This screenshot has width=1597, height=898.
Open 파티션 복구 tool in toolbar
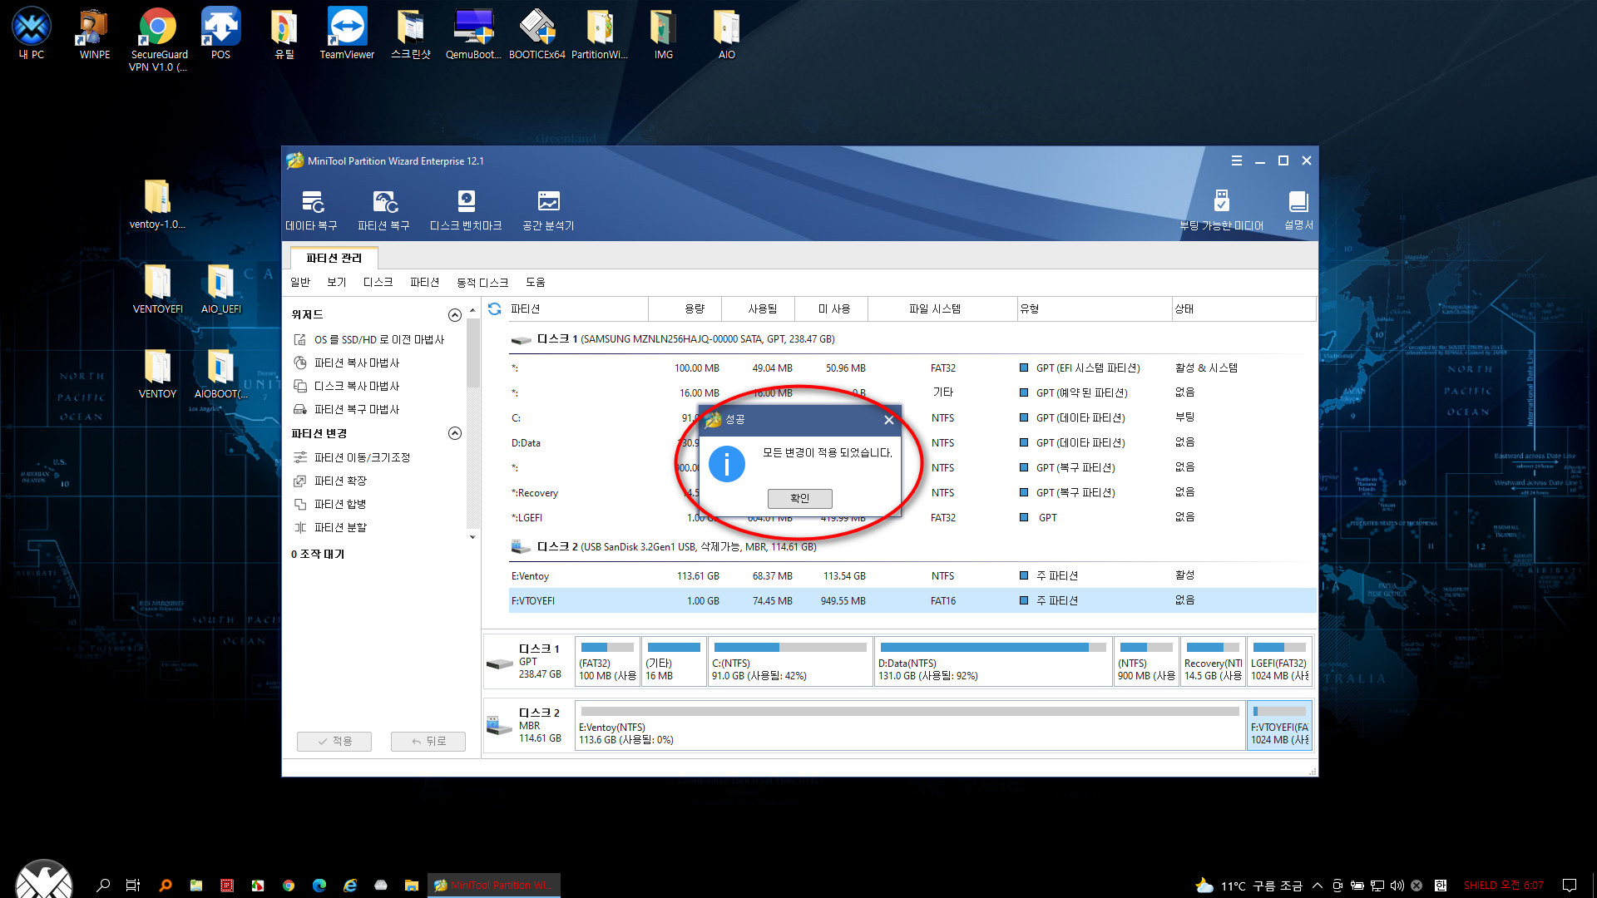(x=383, y=210)
